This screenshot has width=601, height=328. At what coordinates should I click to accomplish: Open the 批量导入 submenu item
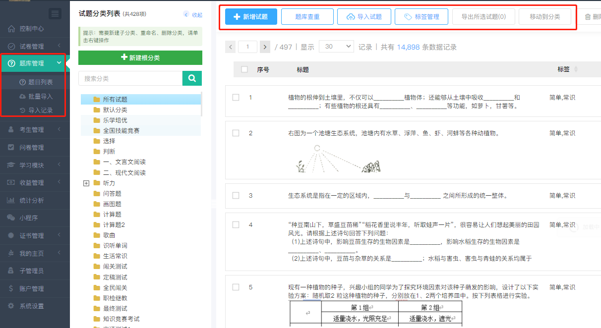(35, 96)
